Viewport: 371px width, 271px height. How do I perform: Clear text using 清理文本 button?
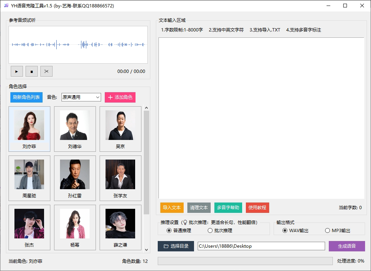(x=199, y=208)
